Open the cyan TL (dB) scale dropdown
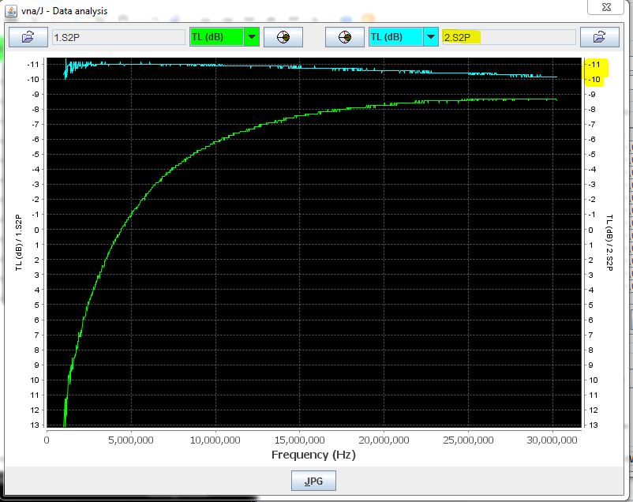 tap(395, 37)
